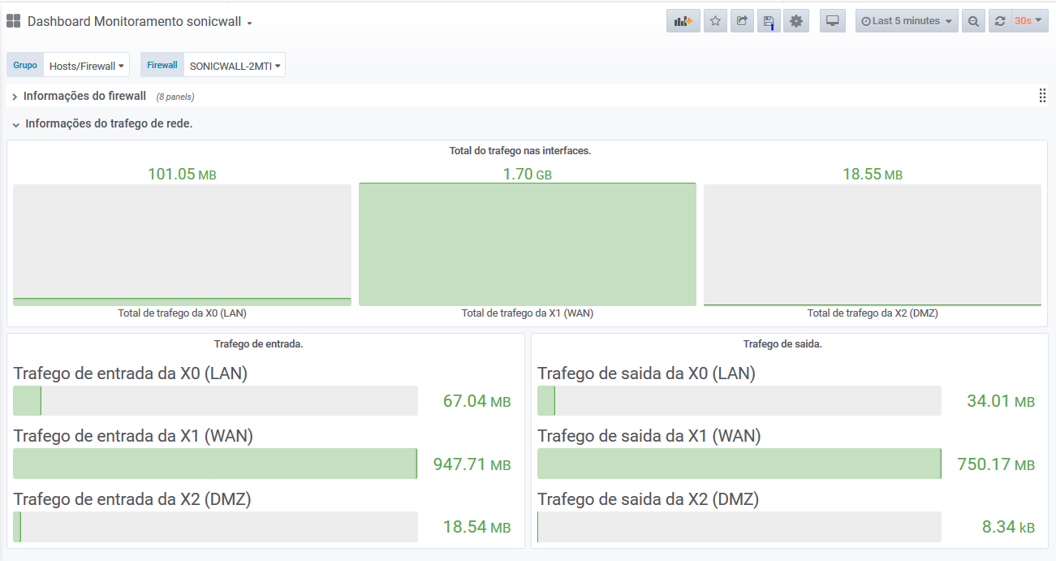Open the dashboards grid icon
This screenshot has width=1056, height=561.
click(13, 21)
